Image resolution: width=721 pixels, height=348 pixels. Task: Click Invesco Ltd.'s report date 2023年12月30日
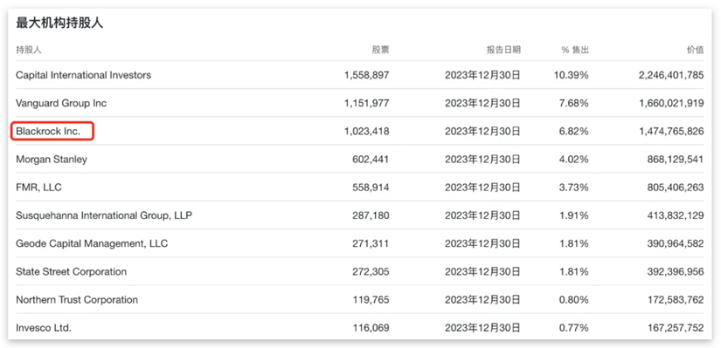pos(482,328)
